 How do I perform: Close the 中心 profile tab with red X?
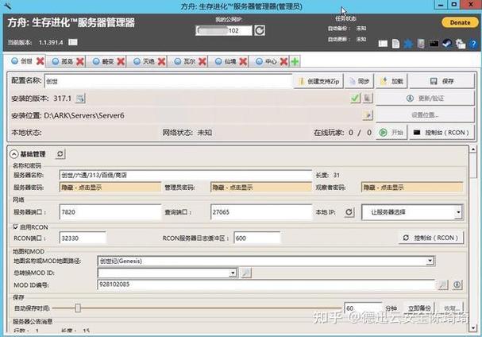283,61
